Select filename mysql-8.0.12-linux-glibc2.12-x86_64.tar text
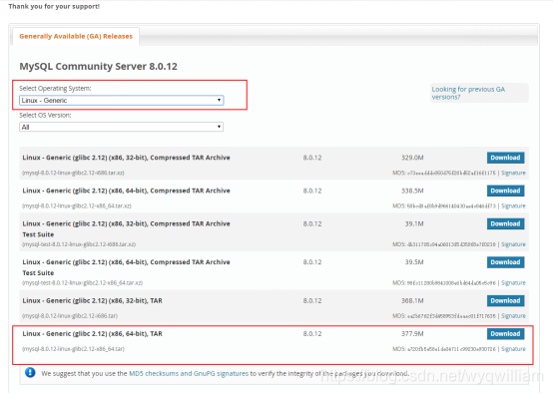553x394 pixels. tap(73, 349)
